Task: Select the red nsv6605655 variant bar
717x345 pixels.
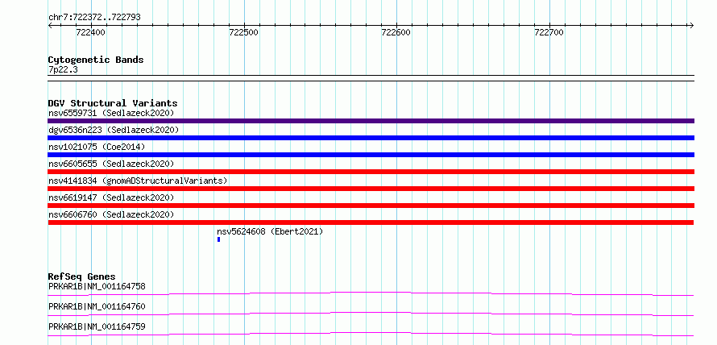Action: pyautogui.click(x=371, y=172)
